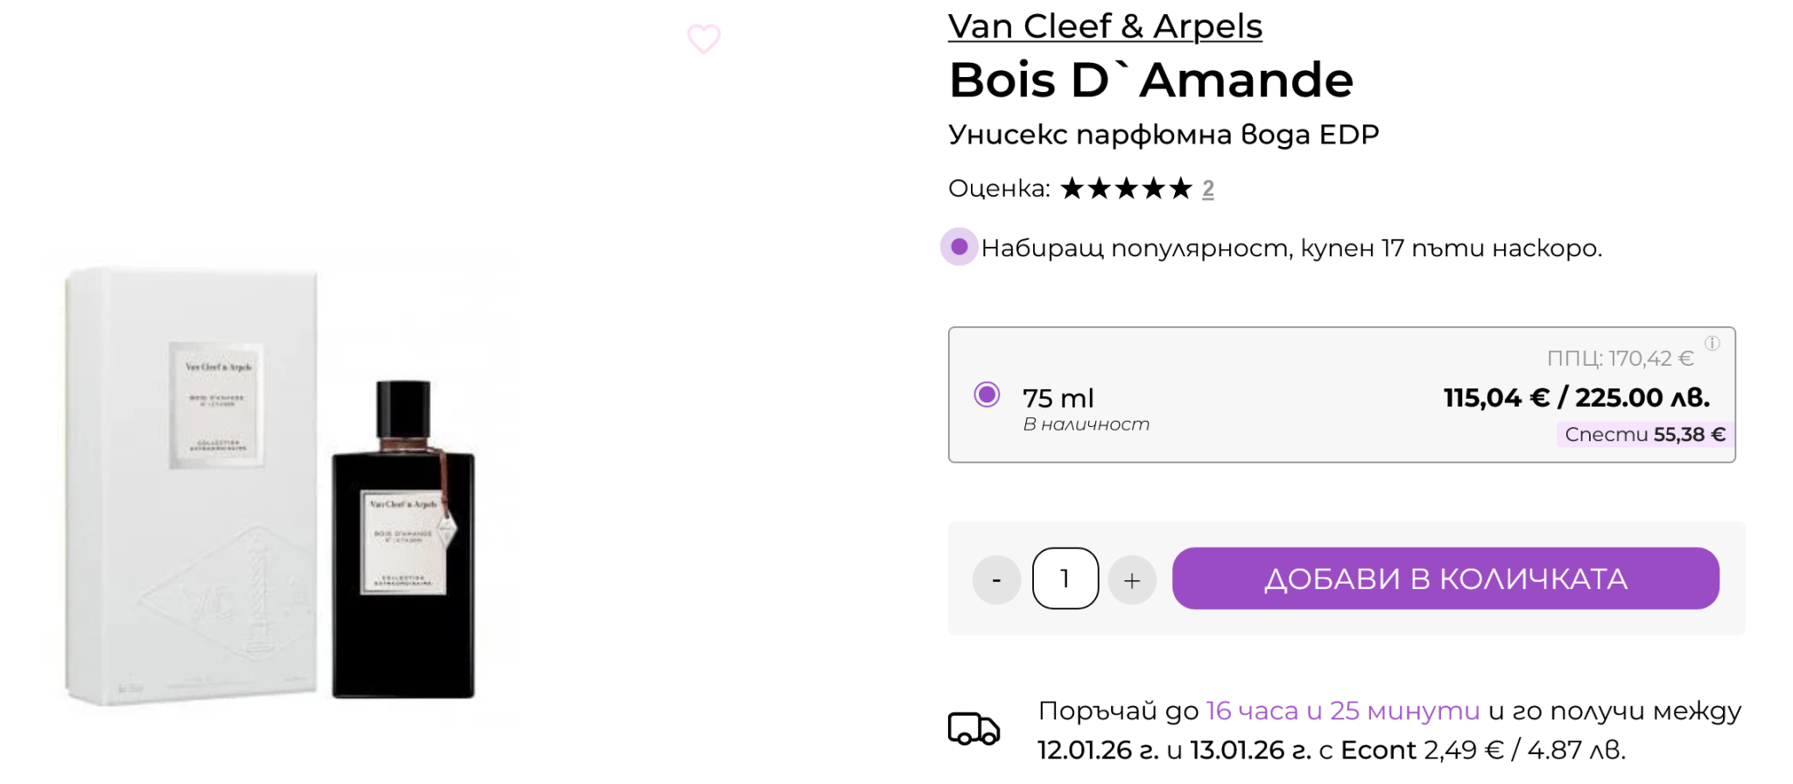Click the info icon beside ППЦ price
This screenshot has height=784, width=1793.
[x=1712, y=344]
